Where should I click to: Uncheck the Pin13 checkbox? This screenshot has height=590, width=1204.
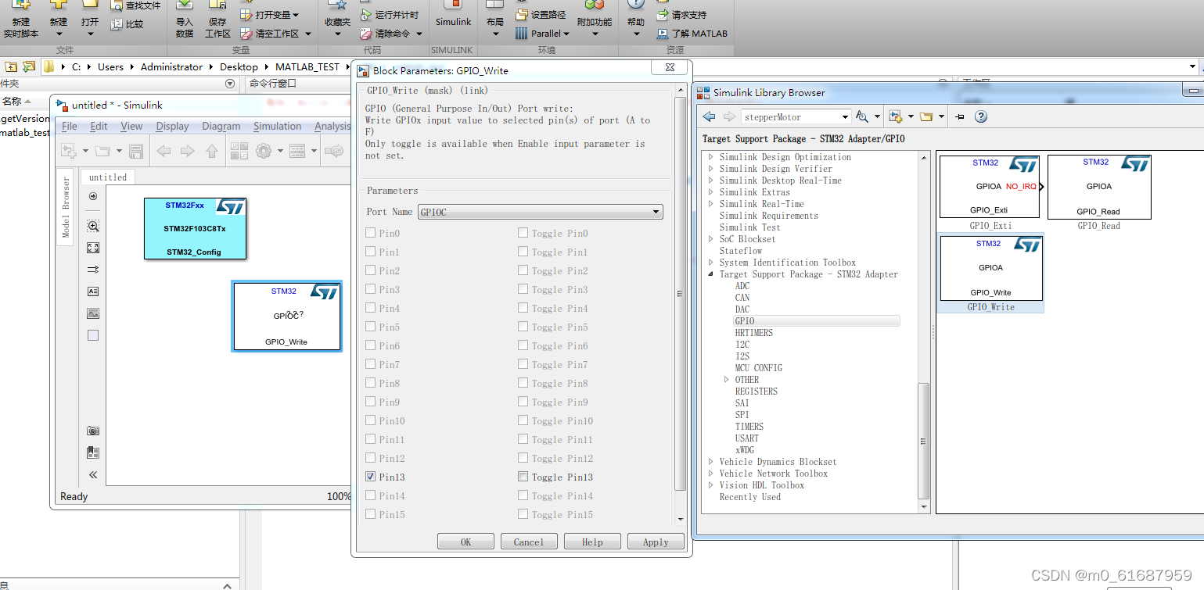(371, 477)
